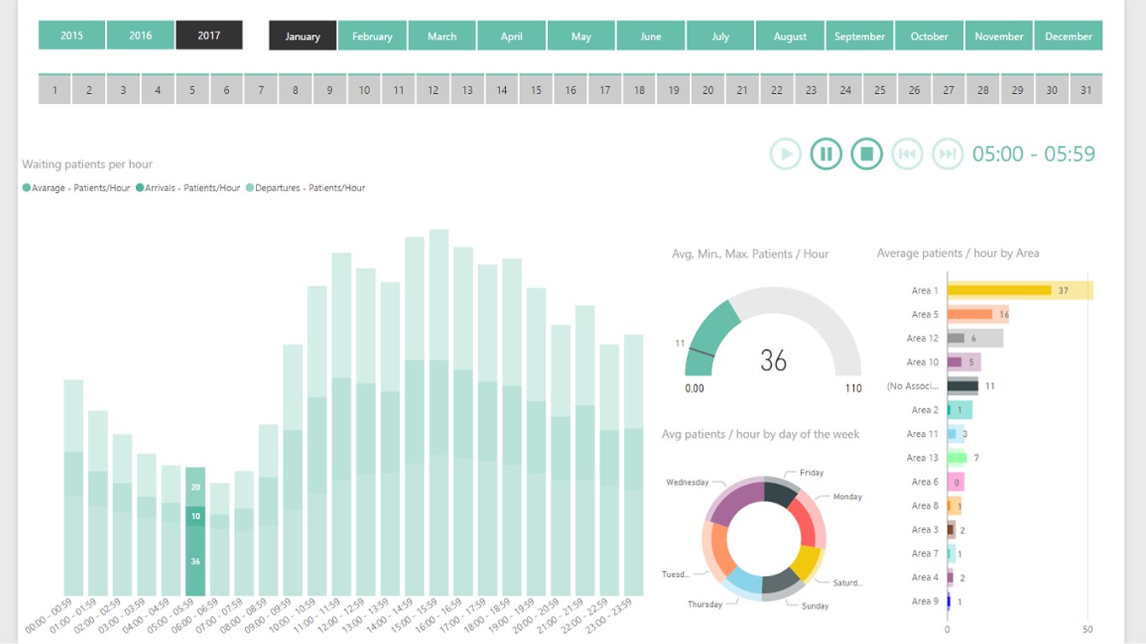Click 'Avg patients / hour by day' title
The width and height of the screenshot is (1146, 644).
(761, 434)
